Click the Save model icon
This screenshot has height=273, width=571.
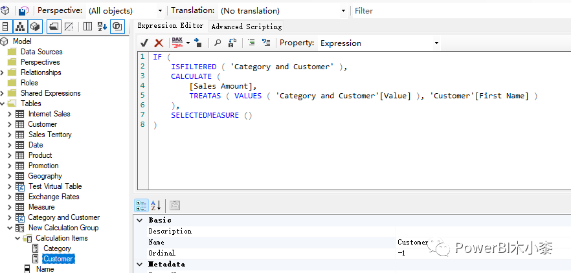coord(23,10)
